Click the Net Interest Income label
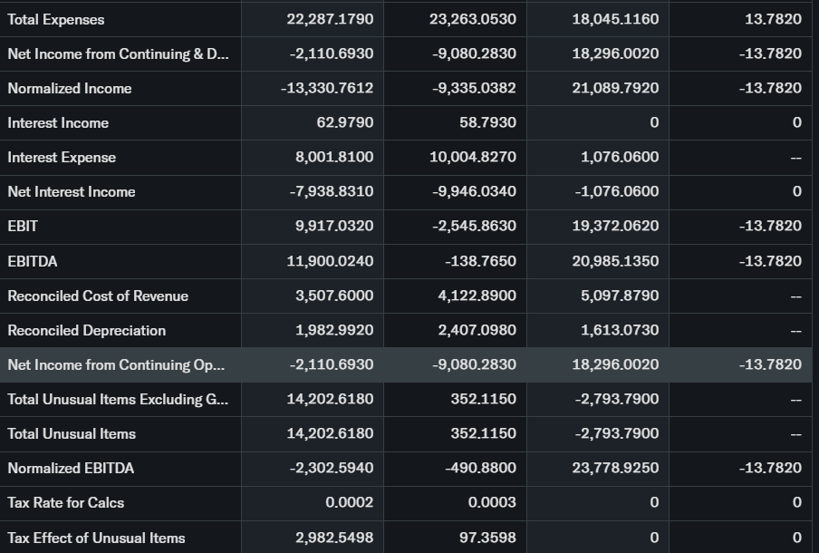The height and width of the screenshot is (553, 819). pyautogui.click(x=72, y=191)
